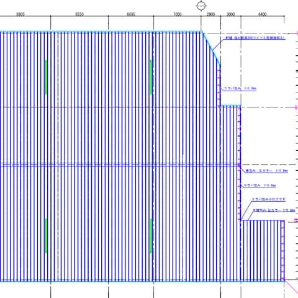This screenshot has width=298, height=298.
Task: Click the 6695 dimension value
Action: 131,14
